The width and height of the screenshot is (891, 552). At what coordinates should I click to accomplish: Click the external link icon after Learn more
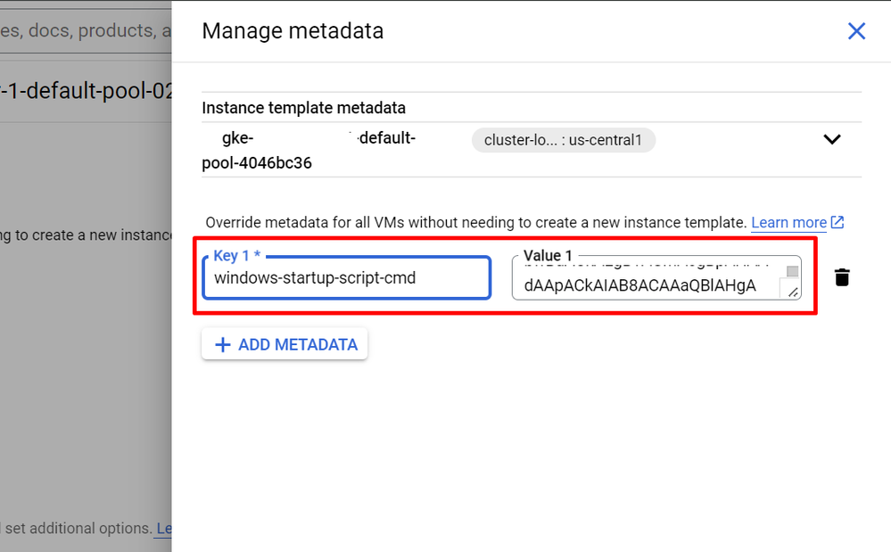(837, 222)
